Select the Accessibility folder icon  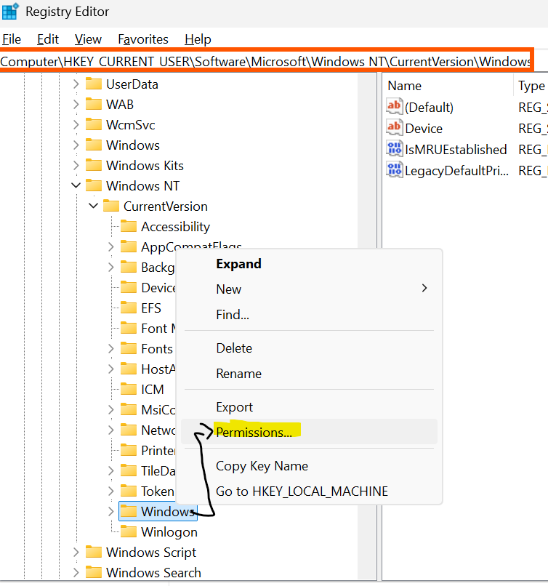click(x=129, y=227)
